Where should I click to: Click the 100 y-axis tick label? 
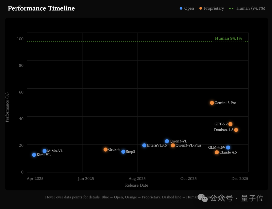(20, 39)
